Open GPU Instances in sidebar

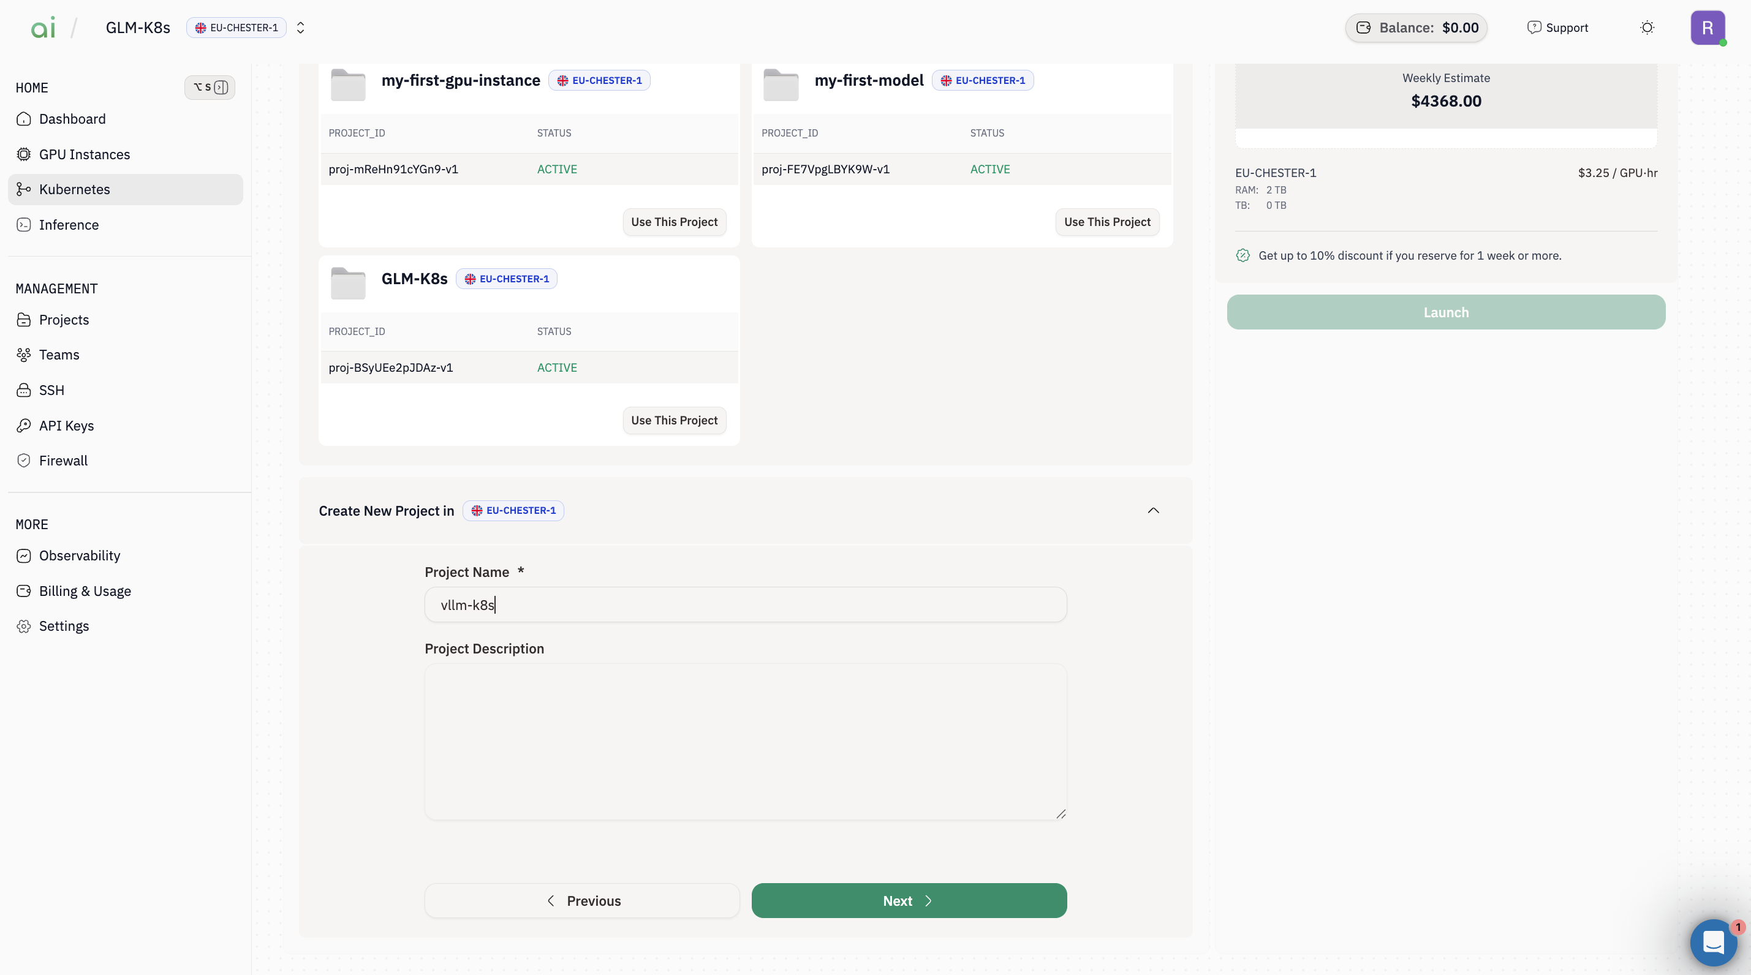(85, 154)
